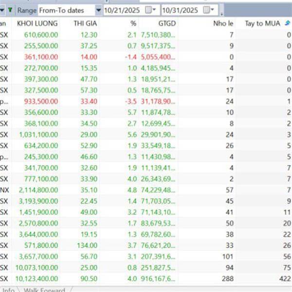Select percent cell -1.4

[131, 57]
